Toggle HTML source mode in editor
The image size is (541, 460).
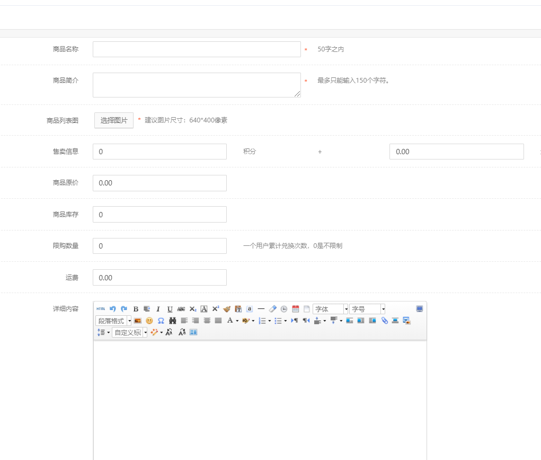[x=101, y=309]
